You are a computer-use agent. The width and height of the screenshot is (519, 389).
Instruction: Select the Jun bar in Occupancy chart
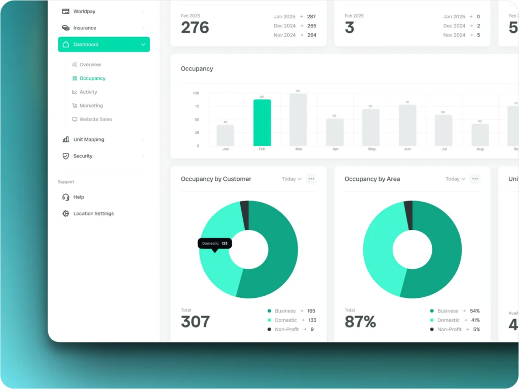pos(407,126)
